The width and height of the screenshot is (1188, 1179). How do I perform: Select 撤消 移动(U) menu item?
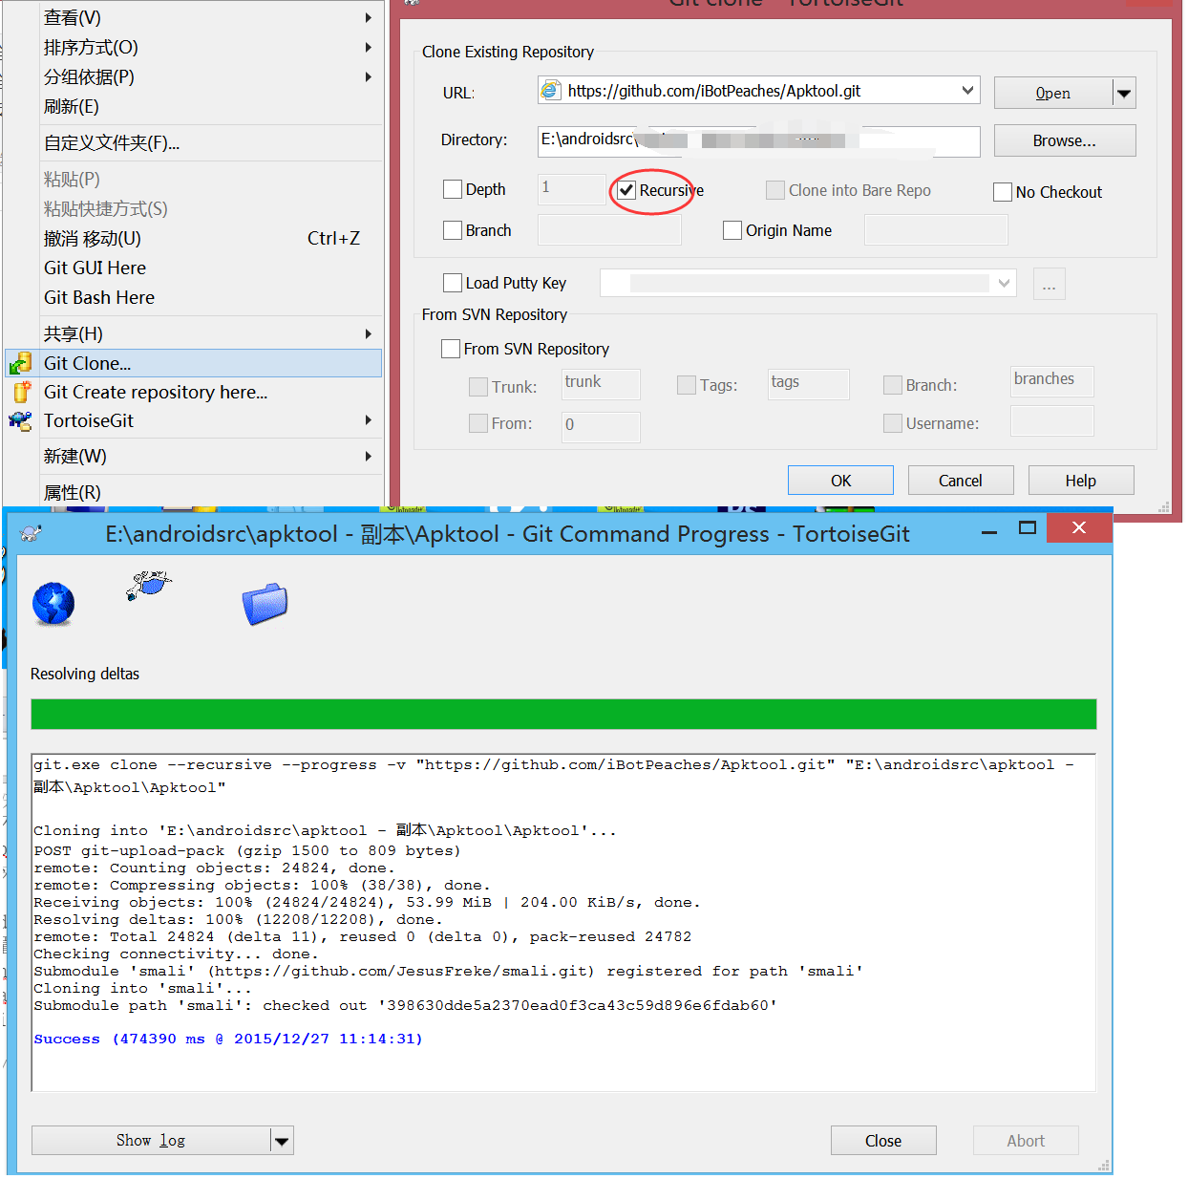(x=194, y=238)
